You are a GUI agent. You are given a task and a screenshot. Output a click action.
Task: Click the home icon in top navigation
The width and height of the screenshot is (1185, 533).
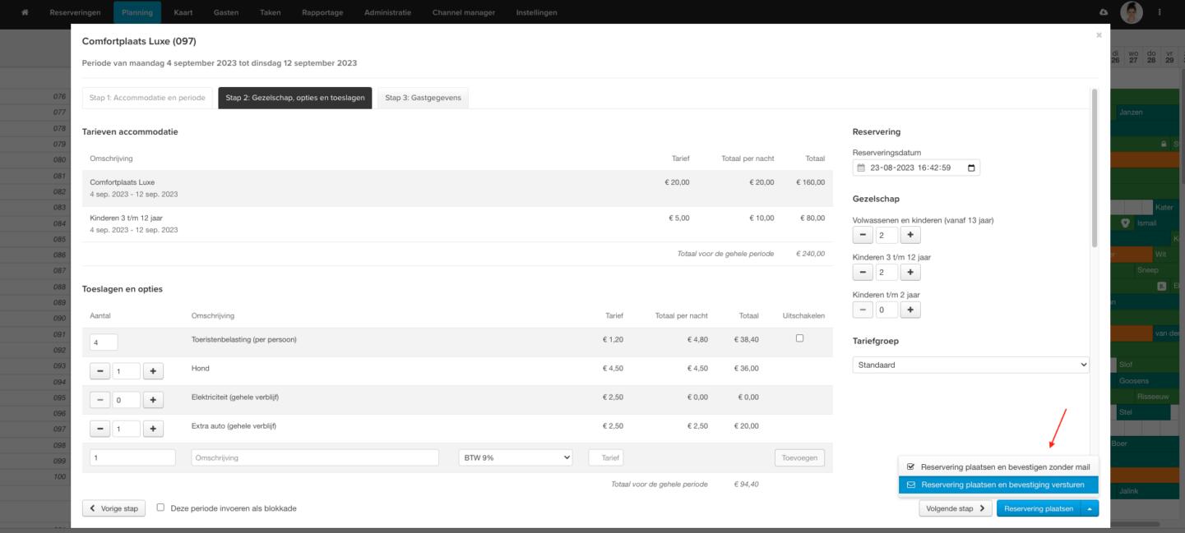pyautogui.click(x=25, y=12)
